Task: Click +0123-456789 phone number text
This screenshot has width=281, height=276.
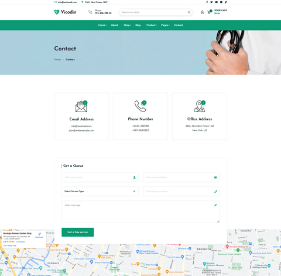Action: point(140,126)
